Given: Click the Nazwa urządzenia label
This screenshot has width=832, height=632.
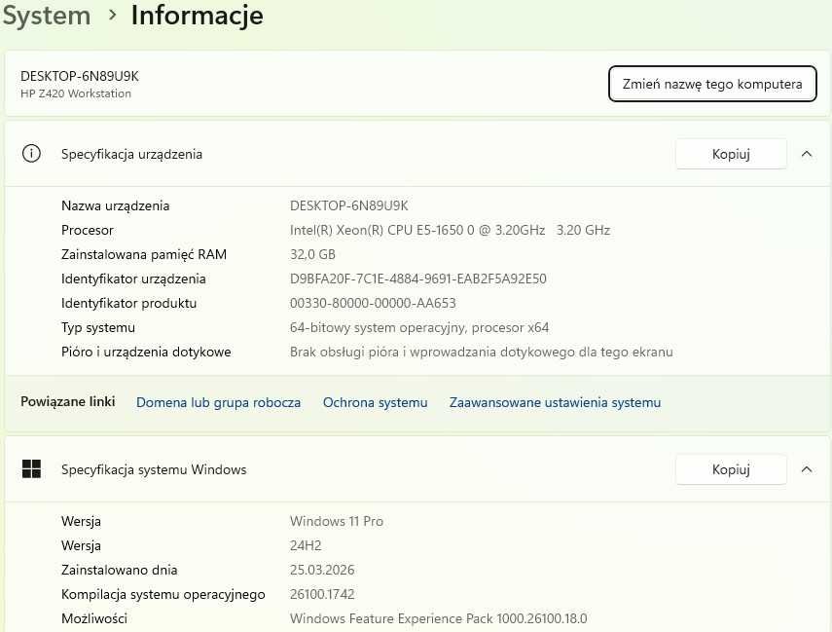Looking at the screenshot, I should point(115,205).
